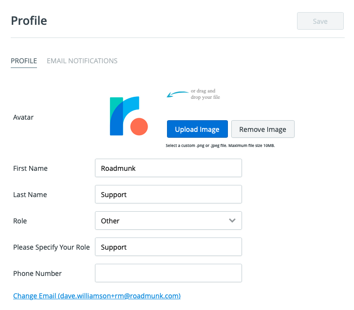354x310 pixels.
Task: Click the Remove Image button
Action: click(263, 129)
